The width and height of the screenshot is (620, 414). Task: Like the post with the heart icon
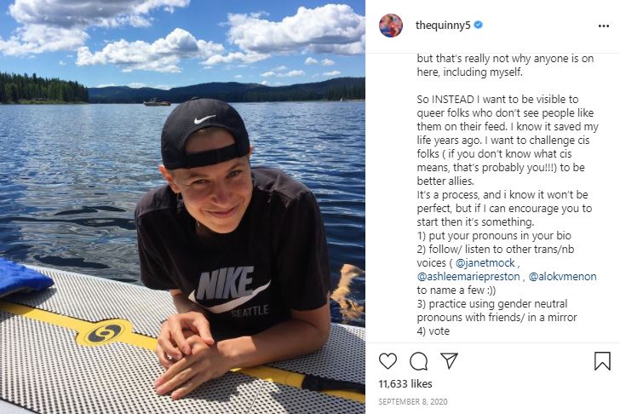[387, 361]
